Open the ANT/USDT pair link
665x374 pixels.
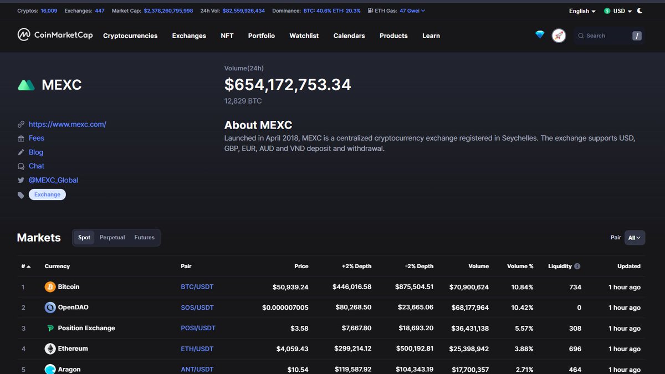197,369
